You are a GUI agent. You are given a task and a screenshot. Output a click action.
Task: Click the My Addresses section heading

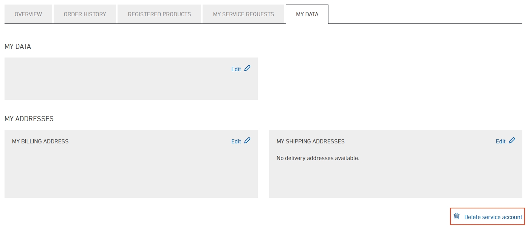pyautogui.click(x=29, y=119)
